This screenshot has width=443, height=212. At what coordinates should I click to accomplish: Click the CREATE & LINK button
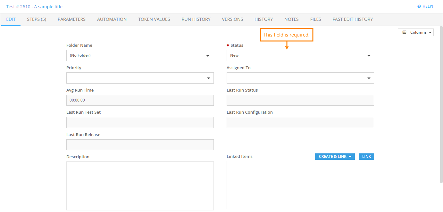point(335,157)
